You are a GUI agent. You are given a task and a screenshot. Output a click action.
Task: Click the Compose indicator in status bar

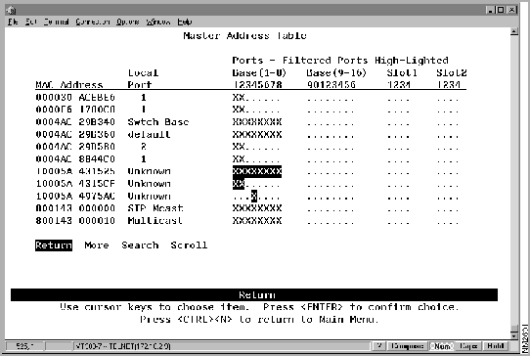click(x=408, y=346)
